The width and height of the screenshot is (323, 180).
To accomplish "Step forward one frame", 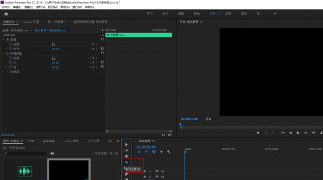I will click(x=306, y=133).
